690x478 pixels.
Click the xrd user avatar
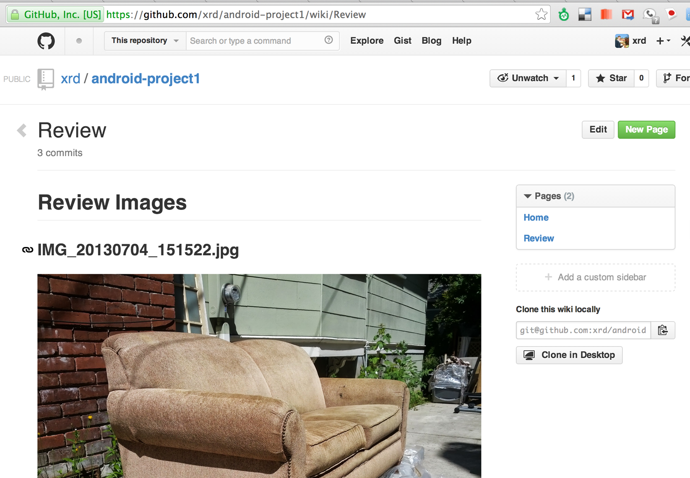pos(622,41)
